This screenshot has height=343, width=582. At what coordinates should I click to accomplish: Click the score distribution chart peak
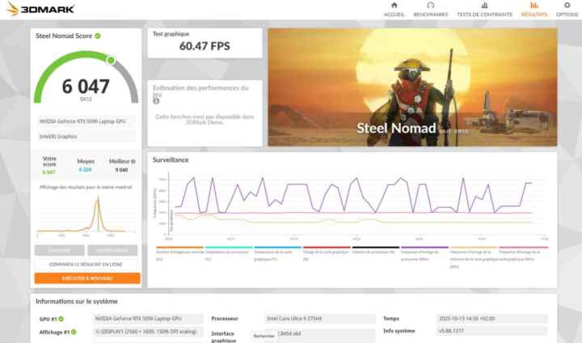[97, 202]
